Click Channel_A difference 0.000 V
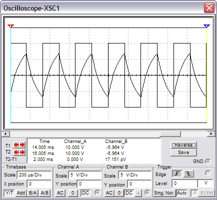 (x=75, y=159)
